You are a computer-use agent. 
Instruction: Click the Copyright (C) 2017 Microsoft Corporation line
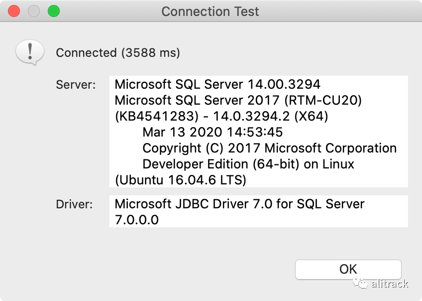click(x=269, y=148)
